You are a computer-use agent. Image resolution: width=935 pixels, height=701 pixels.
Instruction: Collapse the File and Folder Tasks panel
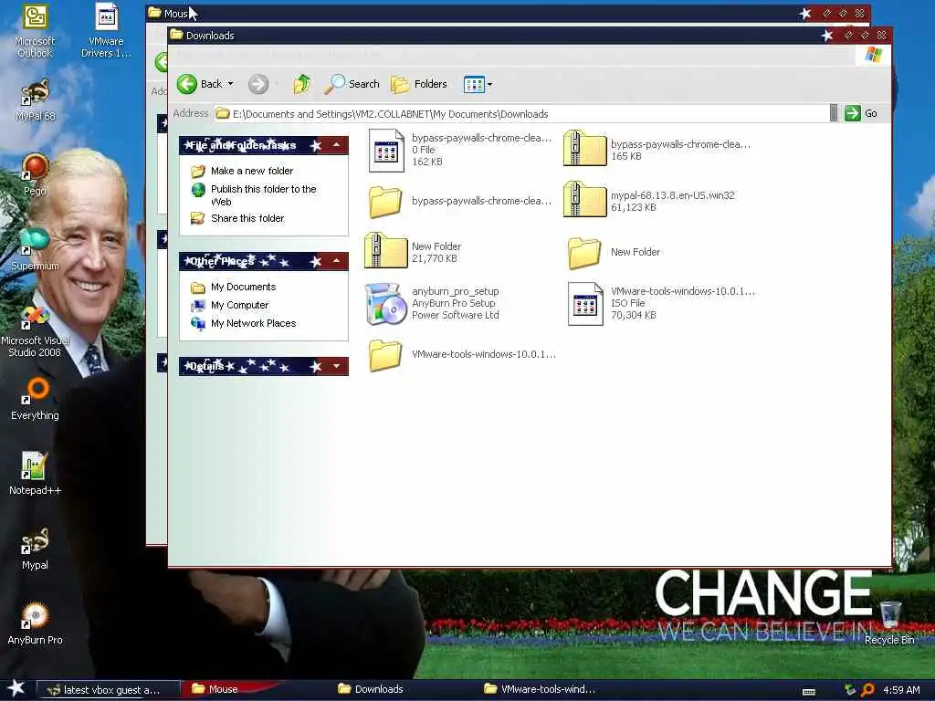pos(337,145)
